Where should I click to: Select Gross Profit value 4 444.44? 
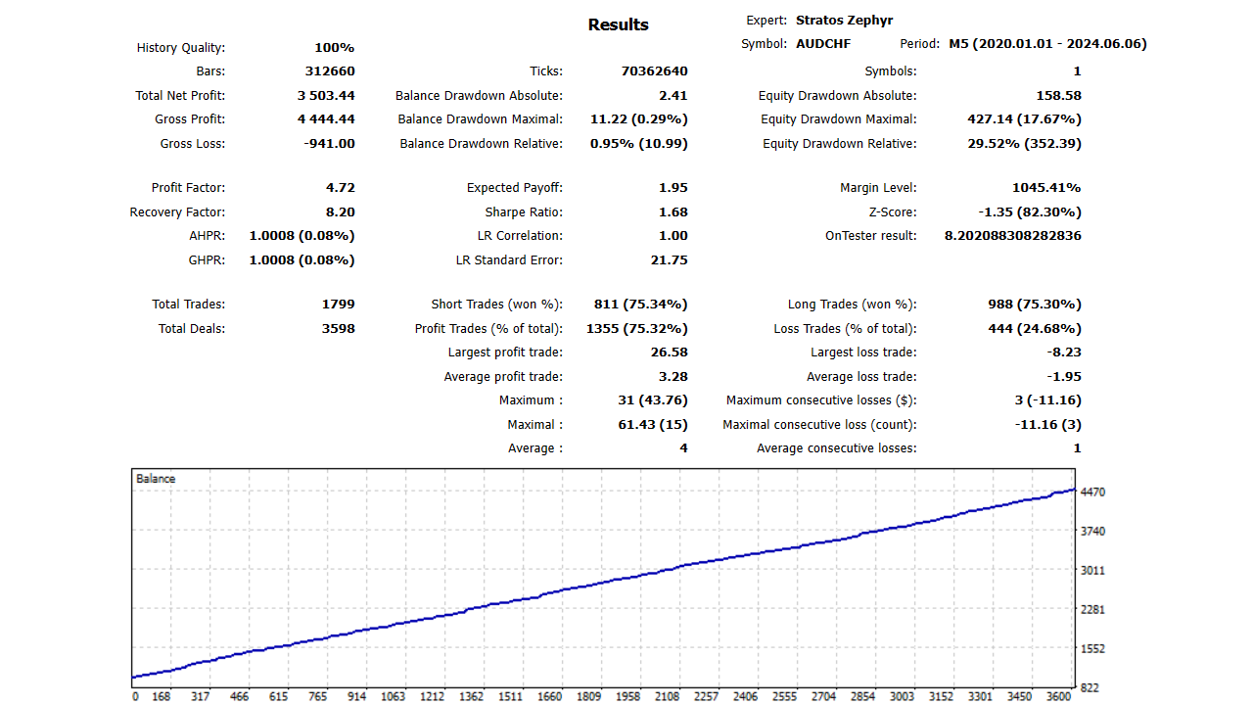click(x=326, y=119)
